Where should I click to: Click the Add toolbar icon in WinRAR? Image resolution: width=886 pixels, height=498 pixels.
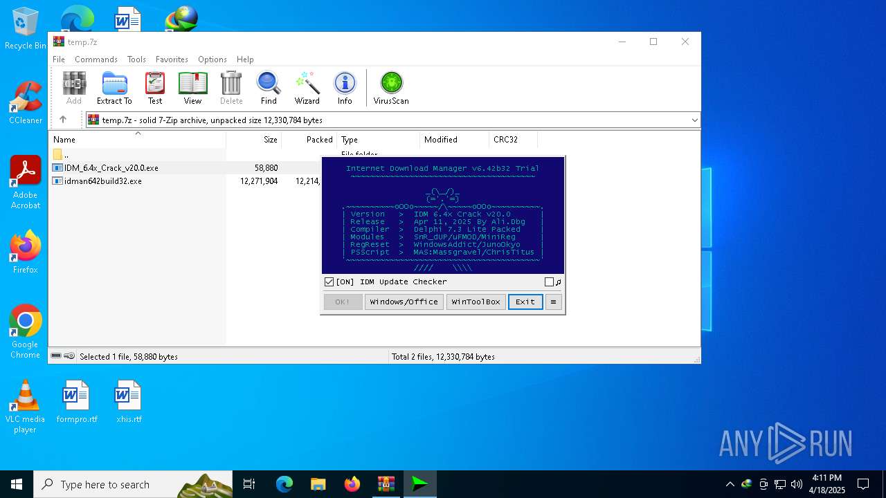pyautogui.click(x=74, y=88)
